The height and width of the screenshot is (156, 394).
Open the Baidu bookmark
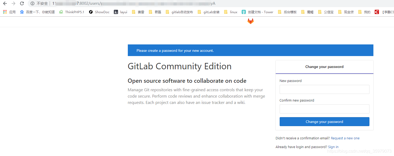point(37,12)
